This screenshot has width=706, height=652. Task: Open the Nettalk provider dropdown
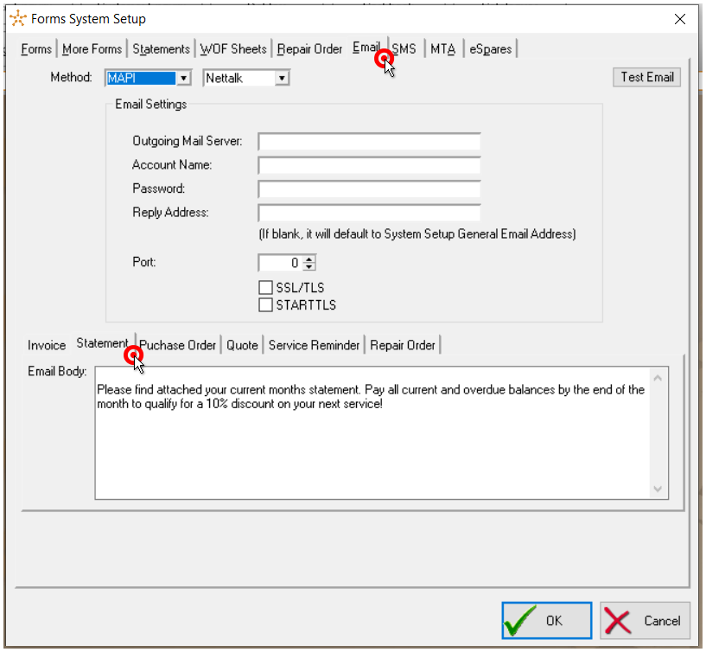click(281, 78)
